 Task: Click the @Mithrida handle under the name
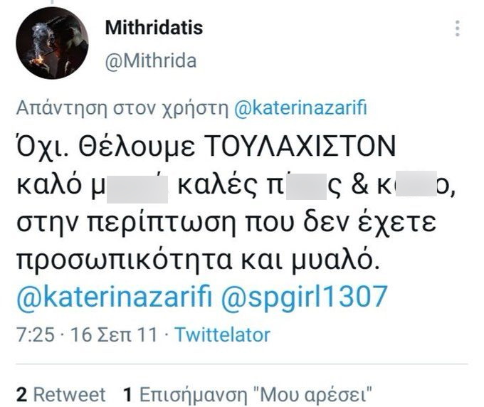(151, 60)
